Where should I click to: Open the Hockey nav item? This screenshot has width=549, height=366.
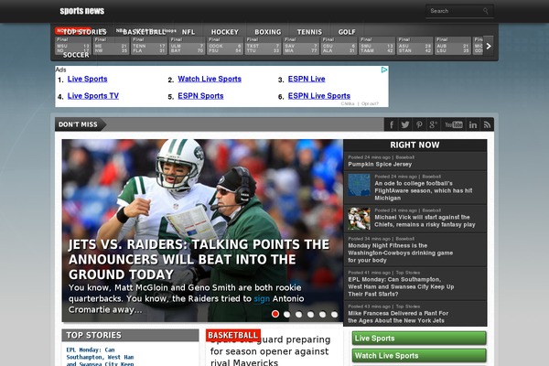[x=225, y=32]
